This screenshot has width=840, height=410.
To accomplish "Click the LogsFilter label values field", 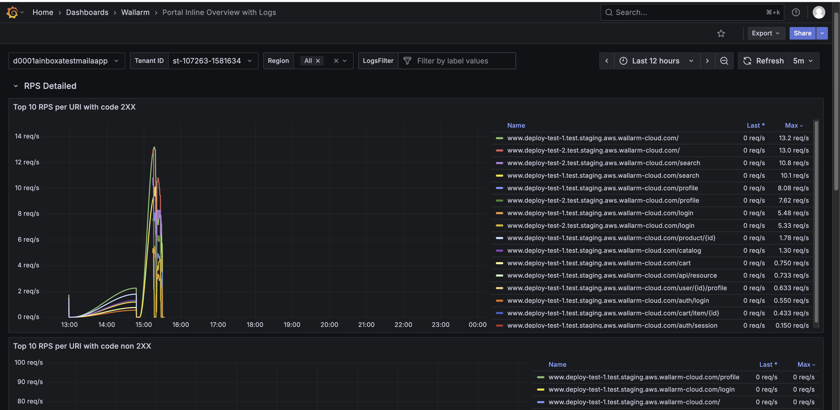I will 456,61.
